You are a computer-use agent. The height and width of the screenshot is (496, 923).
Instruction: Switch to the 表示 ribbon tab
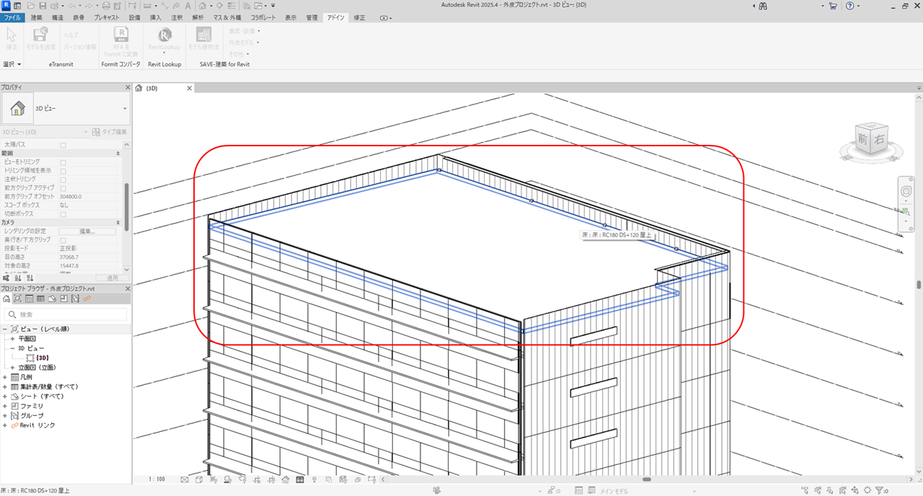[291, 17]
